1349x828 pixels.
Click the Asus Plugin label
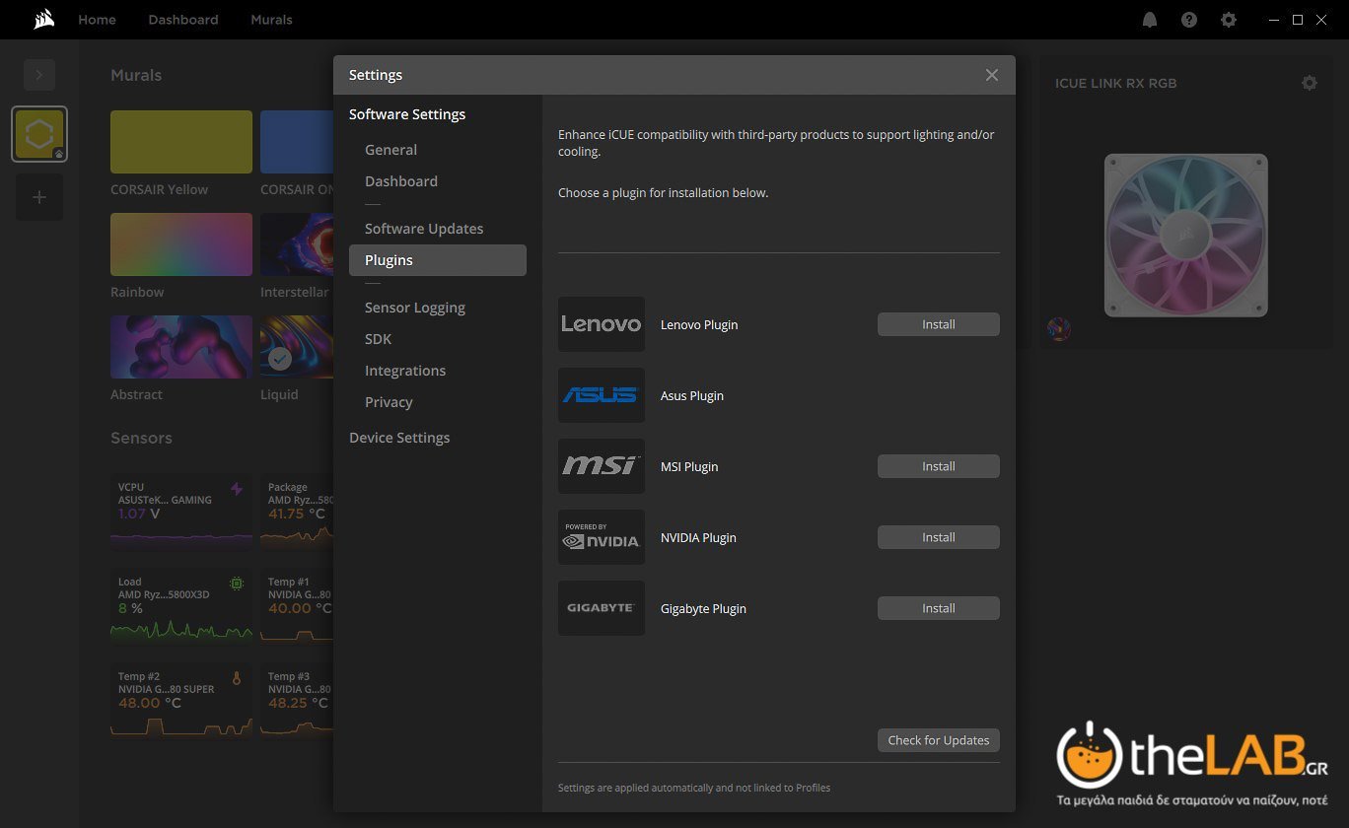[x=692, y=395]
